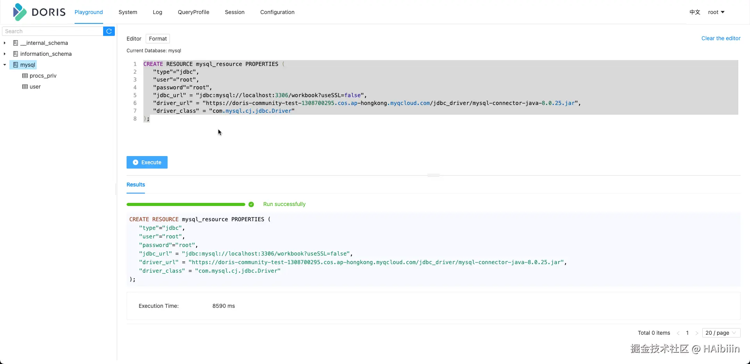This screenshot has width=750, height=364.
Task: Click the previous page arrow in pagination
Action: (678, 333)
